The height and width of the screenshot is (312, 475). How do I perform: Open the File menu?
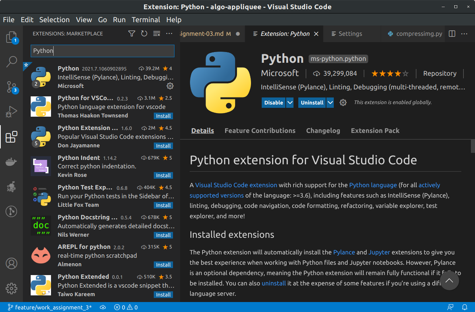click(x=9, y=20)
